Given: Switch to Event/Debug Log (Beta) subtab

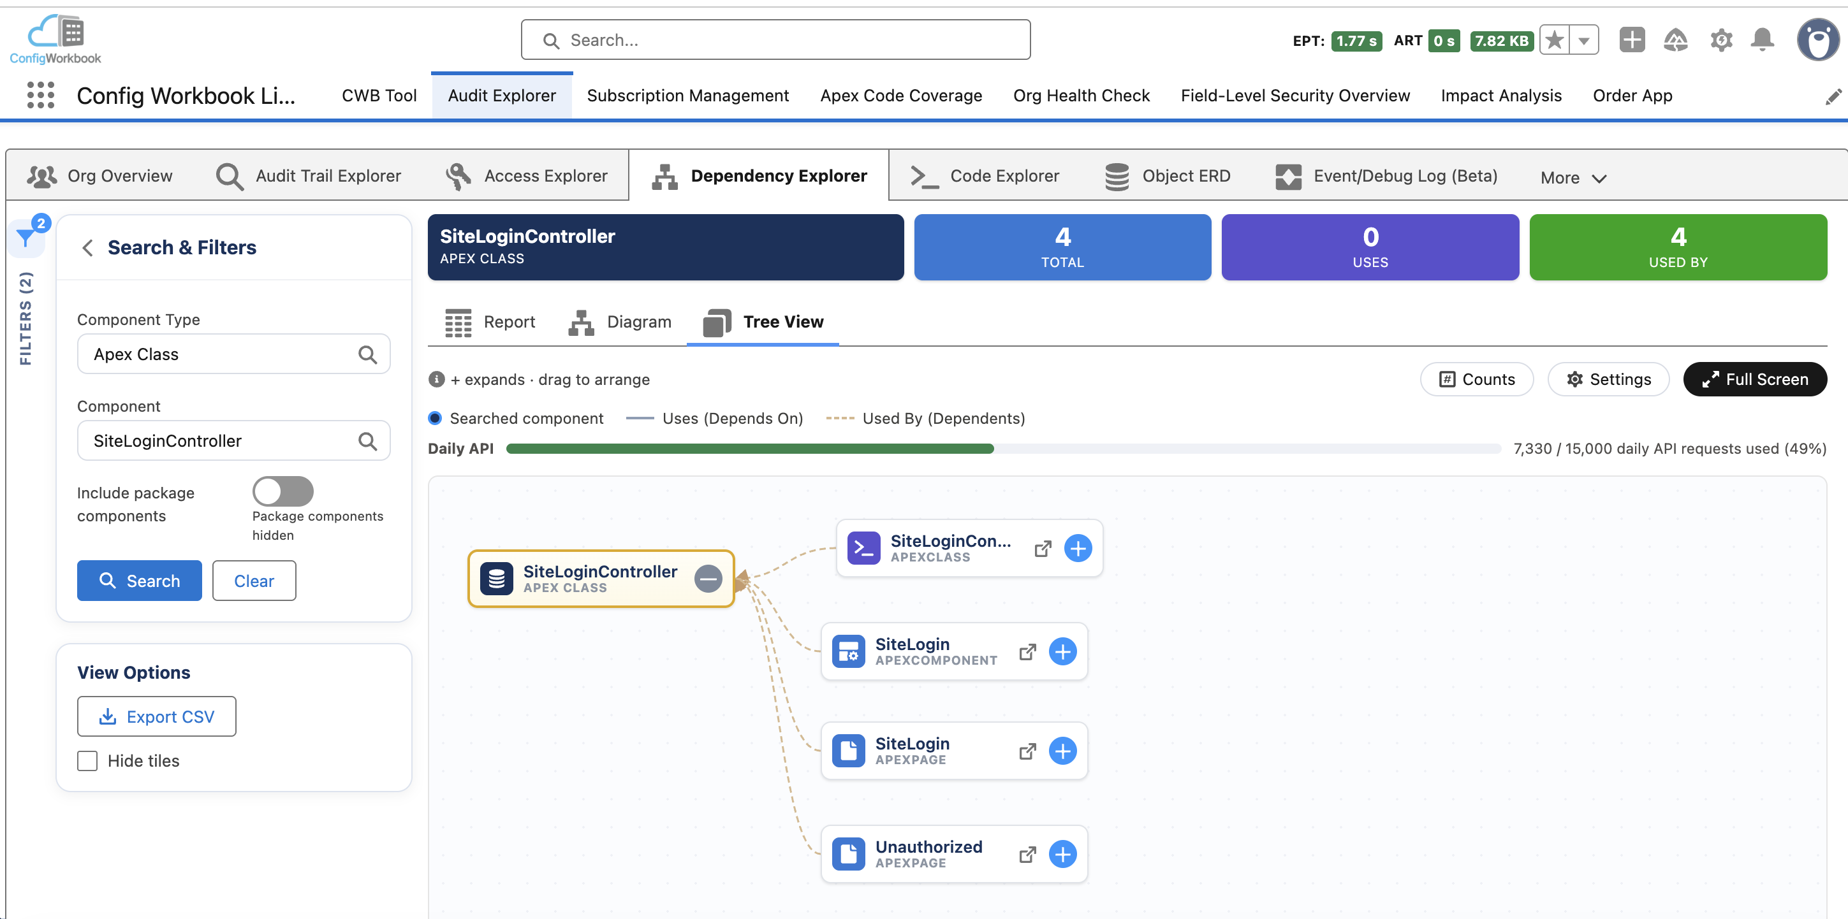Looking at the screenshot, I should pos(1386,177).
